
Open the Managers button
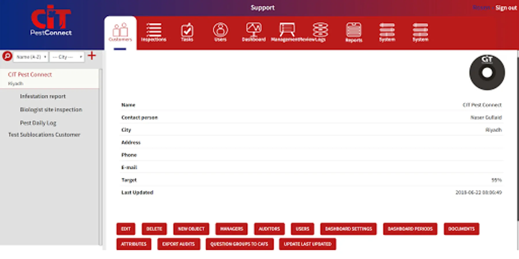tap(232, 229)
